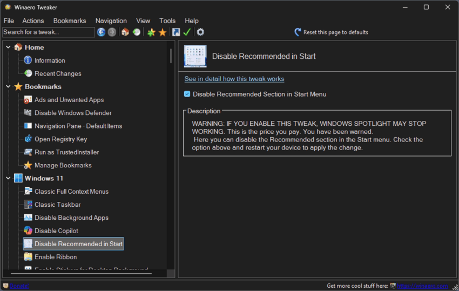Click the Classic Taskbar icon
The height and width of the screenshot is (291, 459).
pyautogui.click(x=28, y=204)
